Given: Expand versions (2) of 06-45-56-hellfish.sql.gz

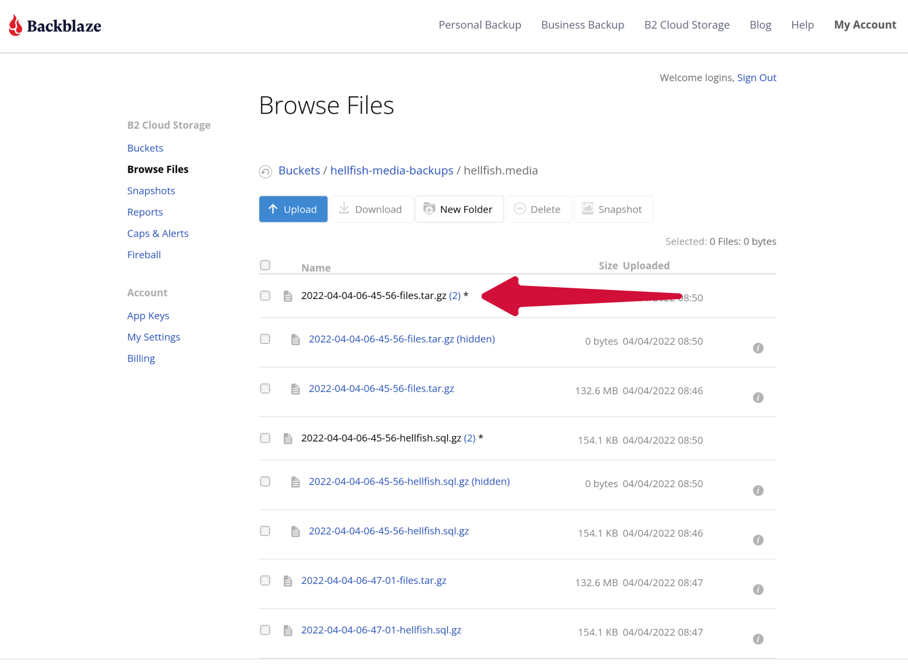Looking at the screenshot, I should pos(469,438).
